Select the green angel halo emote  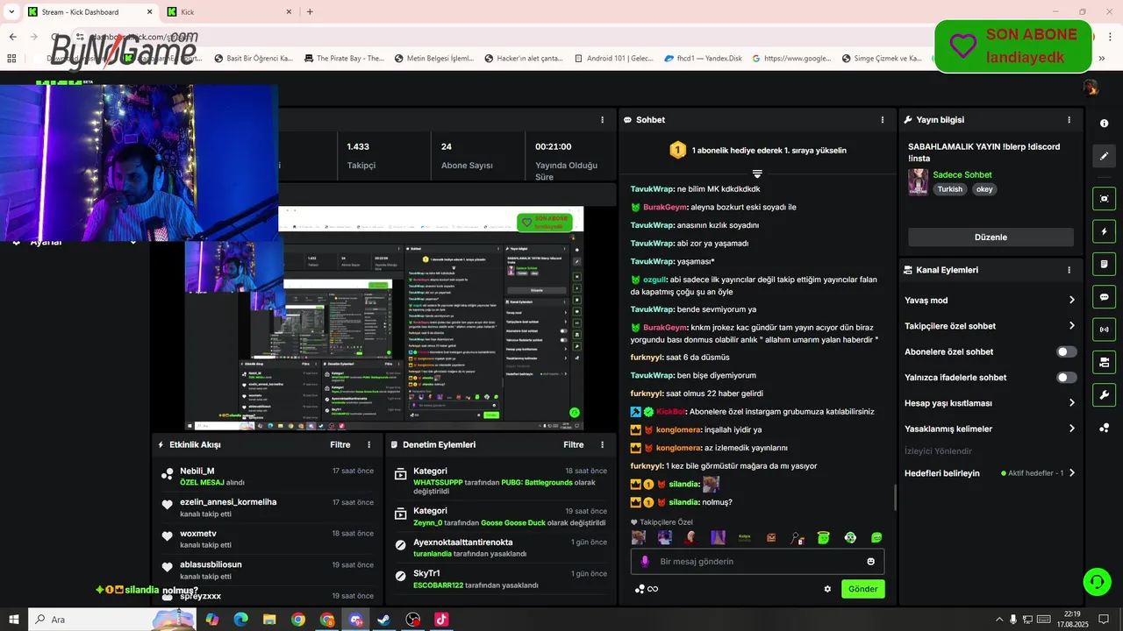823,537
